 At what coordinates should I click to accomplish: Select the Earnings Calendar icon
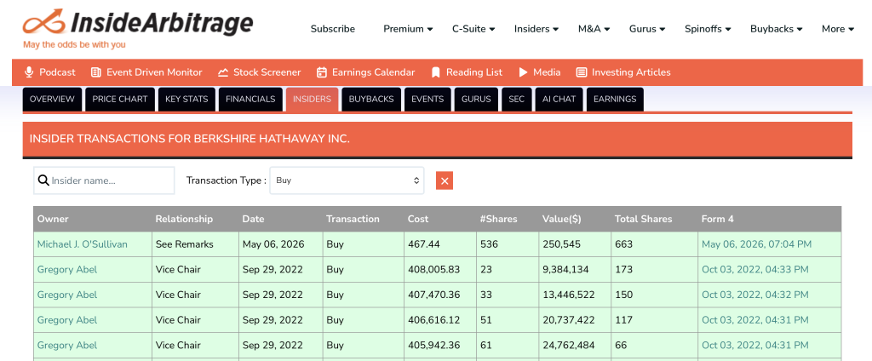321,72
